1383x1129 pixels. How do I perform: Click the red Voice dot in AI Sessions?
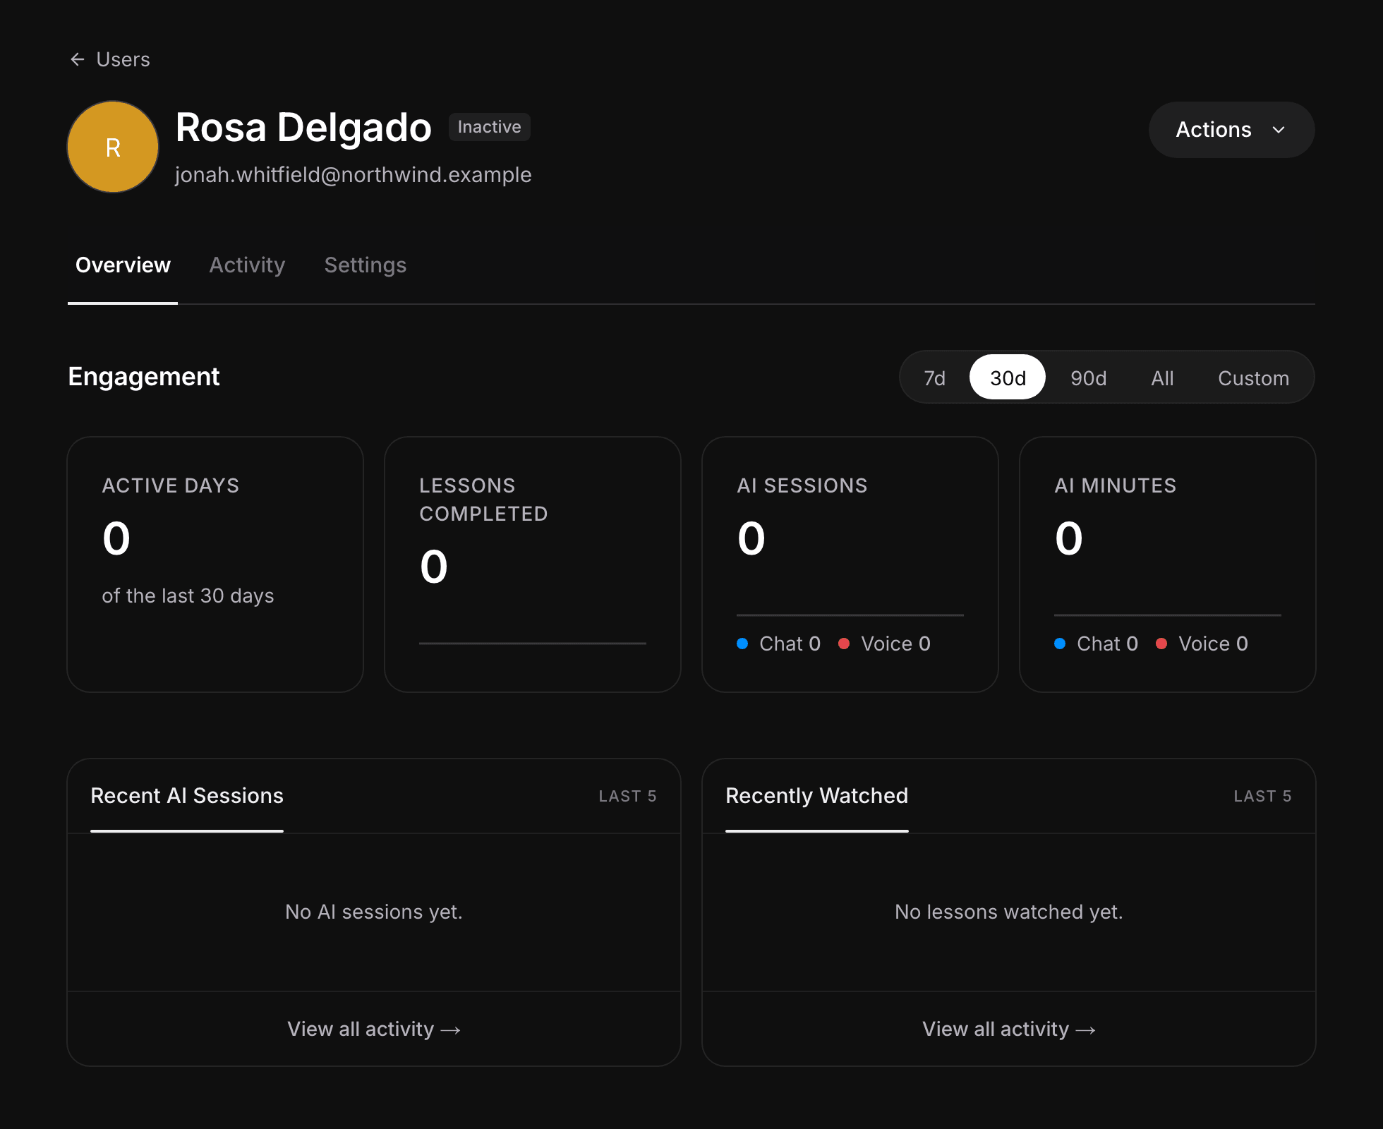(844, 644)
